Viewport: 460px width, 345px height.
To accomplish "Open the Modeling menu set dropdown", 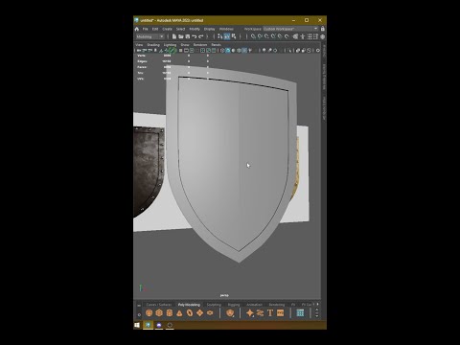I will point(150,36).
